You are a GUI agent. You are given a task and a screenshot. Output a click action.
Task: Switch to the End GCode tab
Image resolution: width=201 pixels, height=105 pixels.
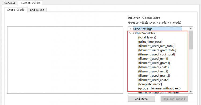(x=37, y=10)
